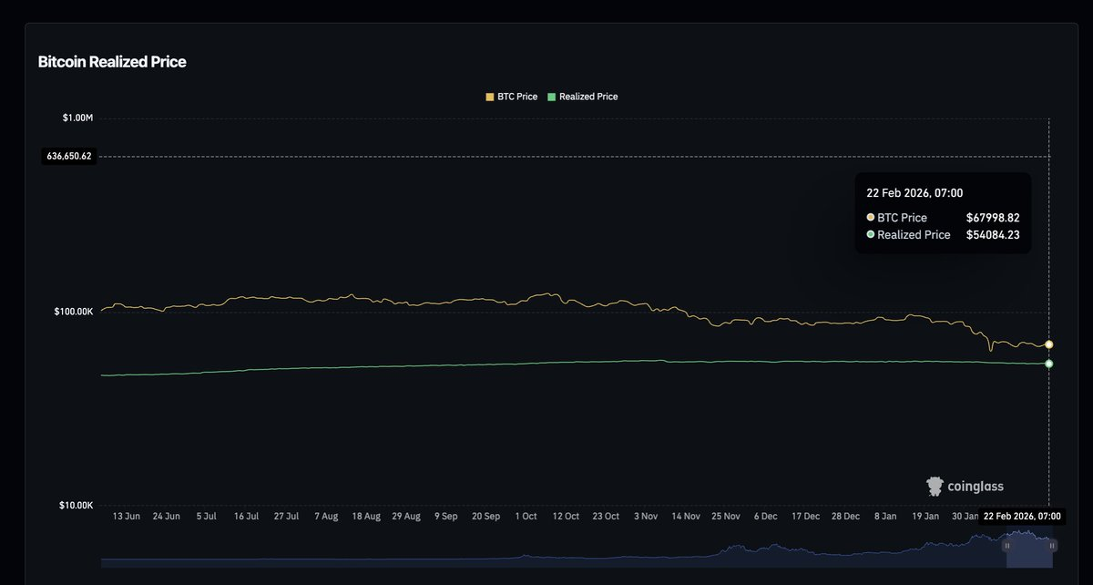Click the Realized Price legend label text

(x=587, y=97)
